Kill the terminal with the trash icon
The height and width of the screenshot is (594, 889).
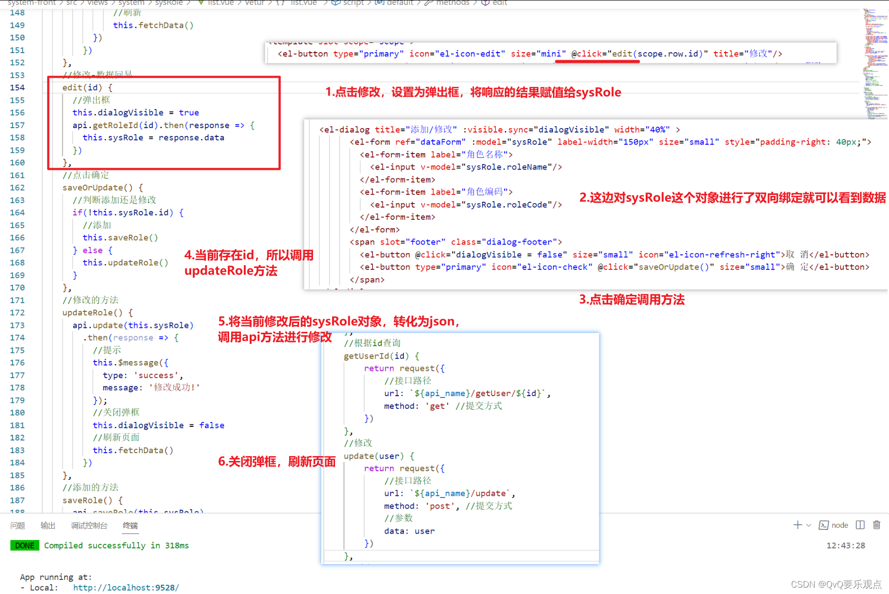(x=876, y=525)
